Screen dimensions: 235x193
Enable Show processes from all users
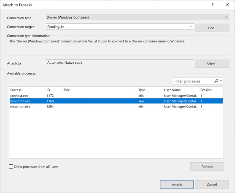point(11,167)
